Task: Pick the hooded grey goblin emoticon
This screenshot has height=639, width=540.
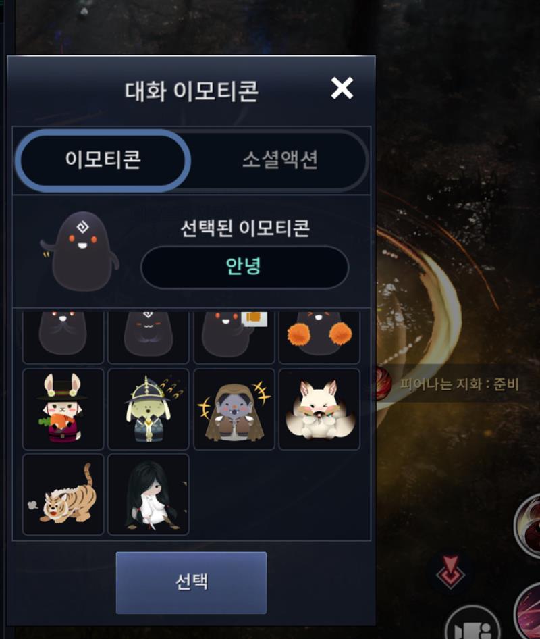Action: coord(234,409)
